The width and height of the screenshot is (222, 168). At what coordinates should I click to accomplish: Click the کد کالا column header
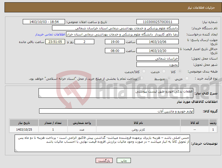point(194,123)
